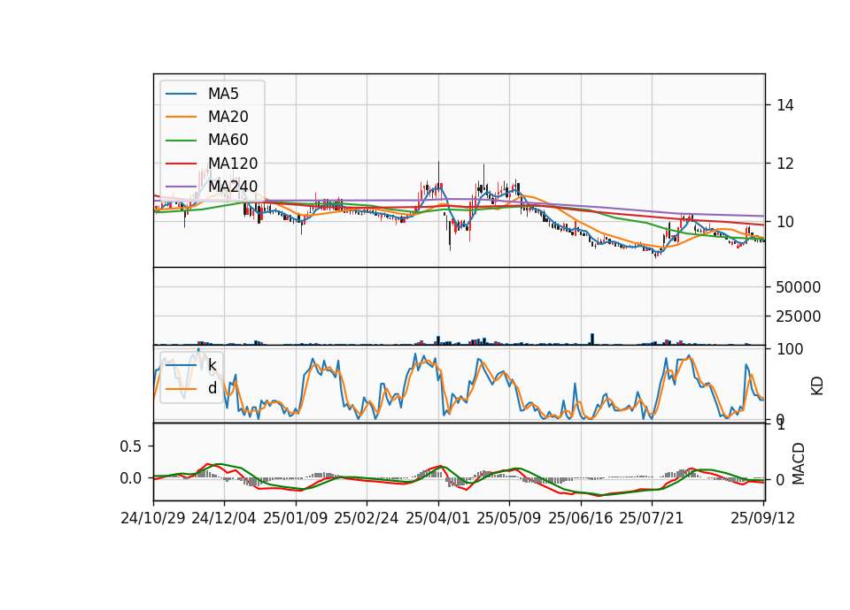The image size is (850, 610).
Task: Click the d legend label in KD panel
Action: click(212, 389)
